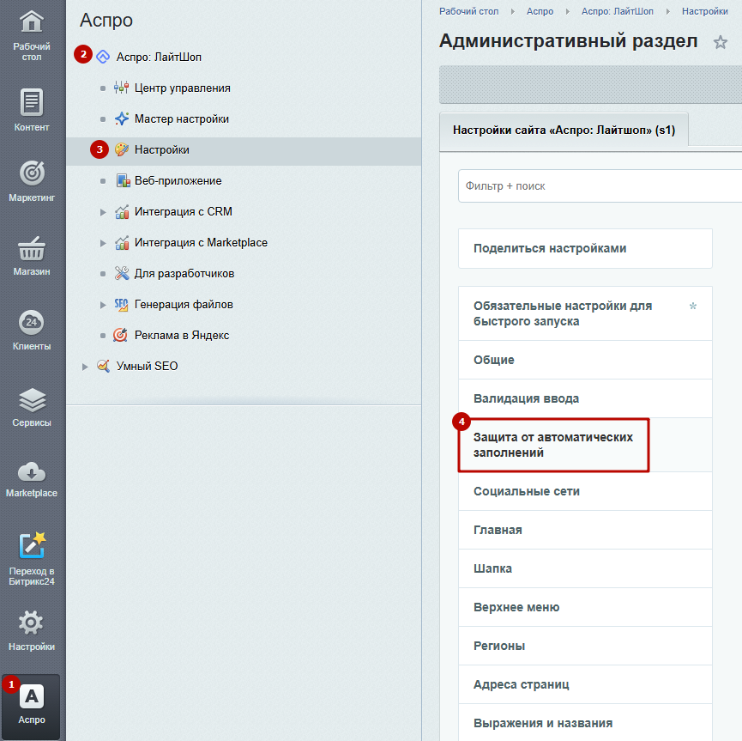
Task: Open Выражения и названия settings section
Action: click(585, 723)
